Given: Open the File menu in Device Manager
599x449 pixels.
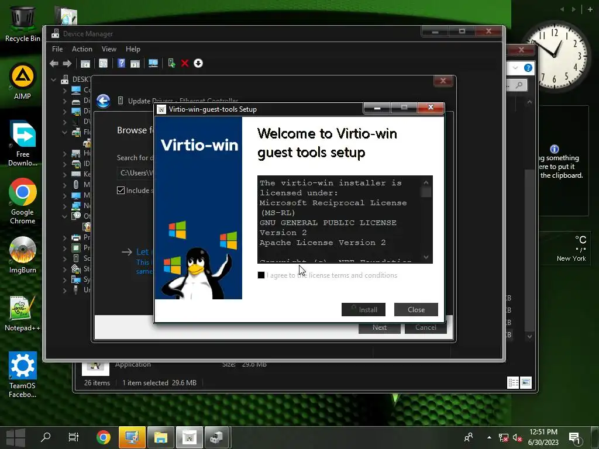Looking at the screenshot, I should click(57, 49).
